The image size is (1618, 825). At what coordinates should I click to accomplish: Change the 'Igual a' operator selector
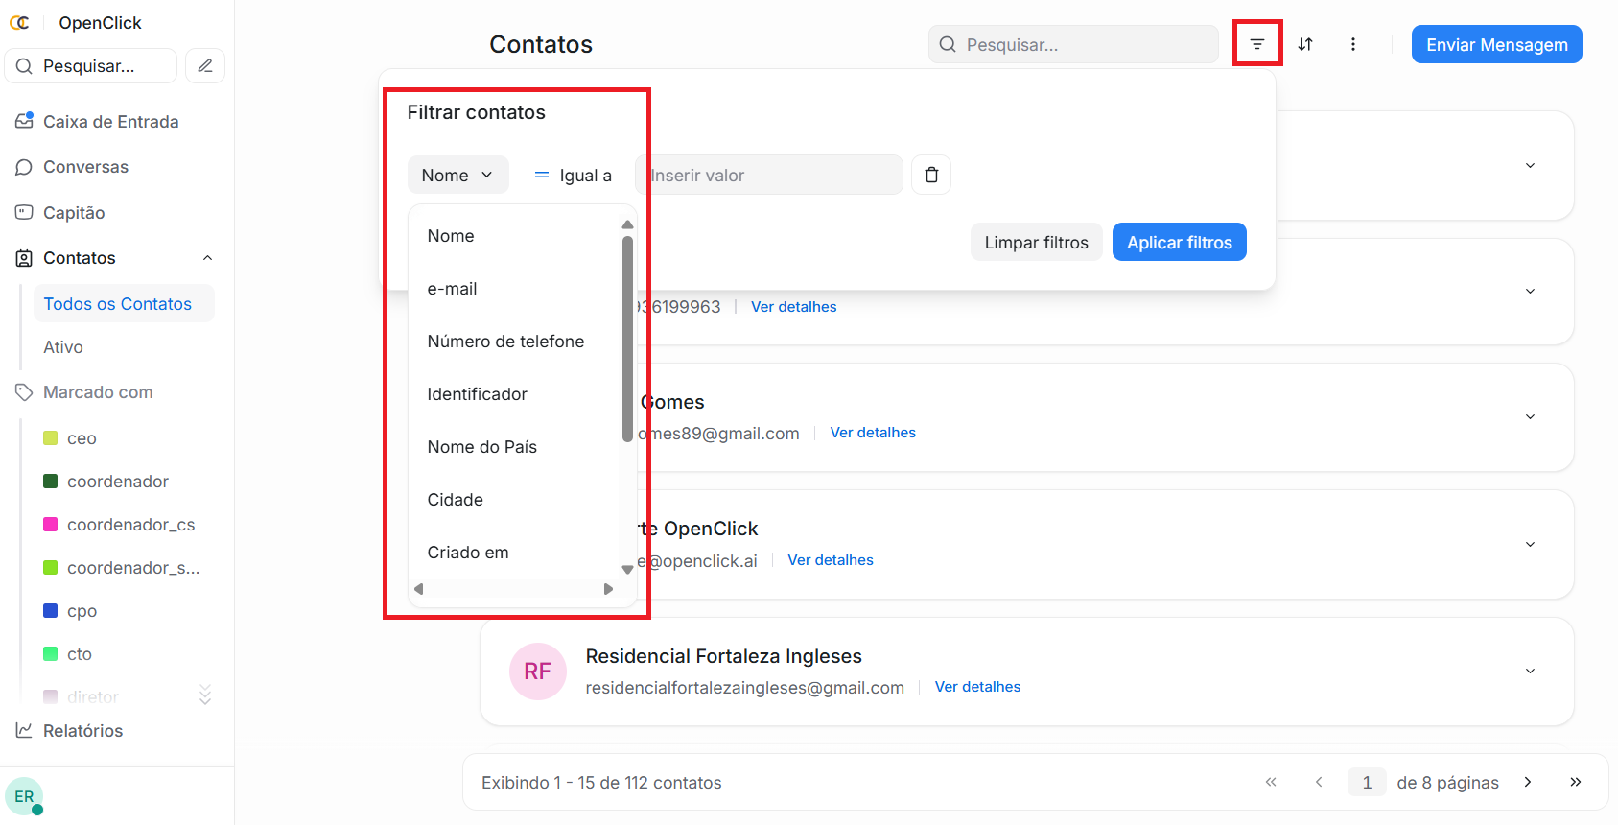[574, 175]
